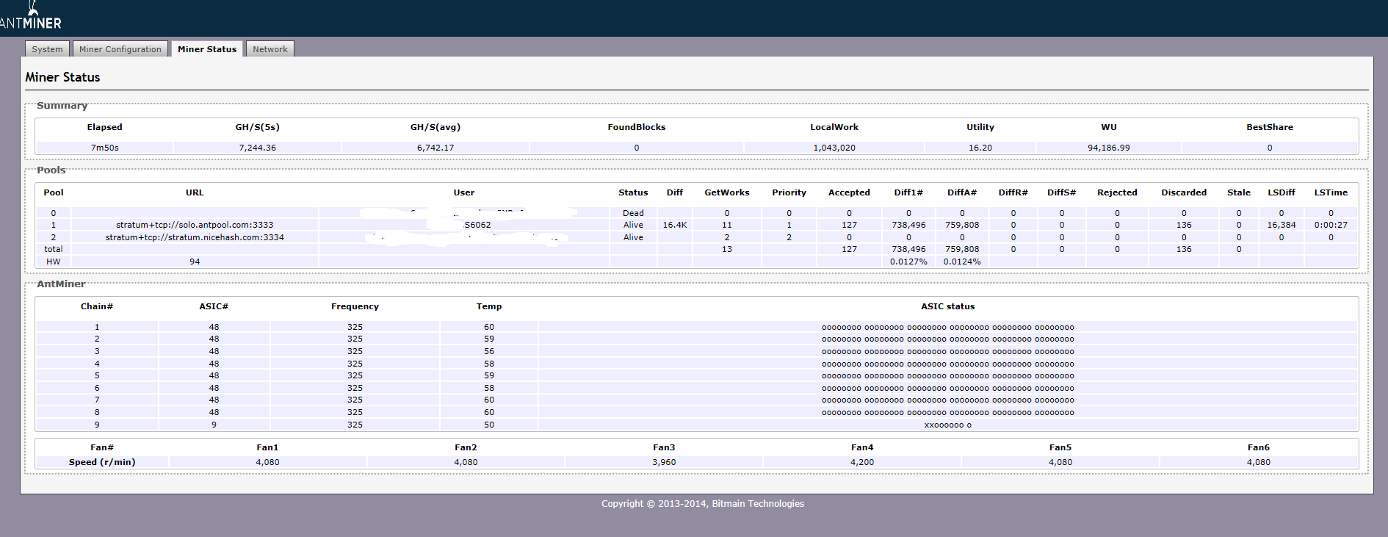Click the HW error count 94
This screenshot has width=1388, height=537.
(x=195, y=262)
